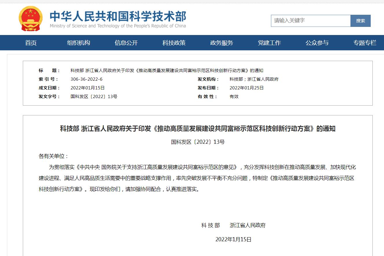Open the 党建工作 navigation item
The width and height of the screenshot is (384, 256).
269,43
